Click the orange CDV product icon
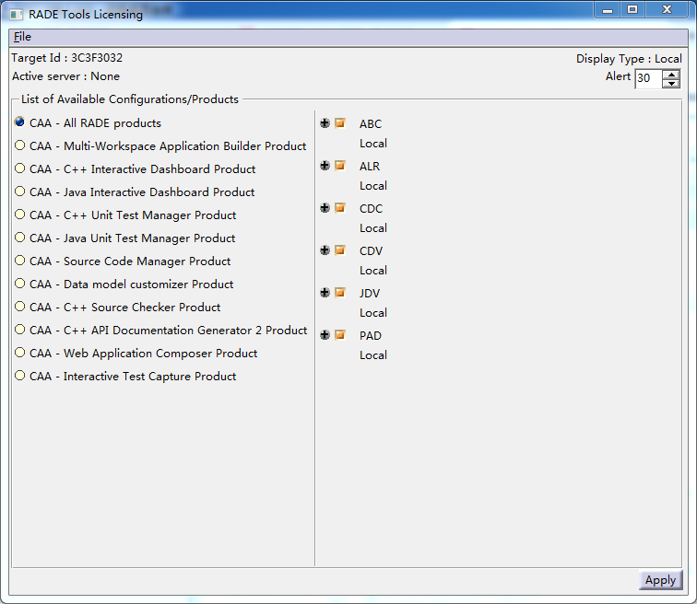This screenshot has width=697, height=604. coord(339,250)
